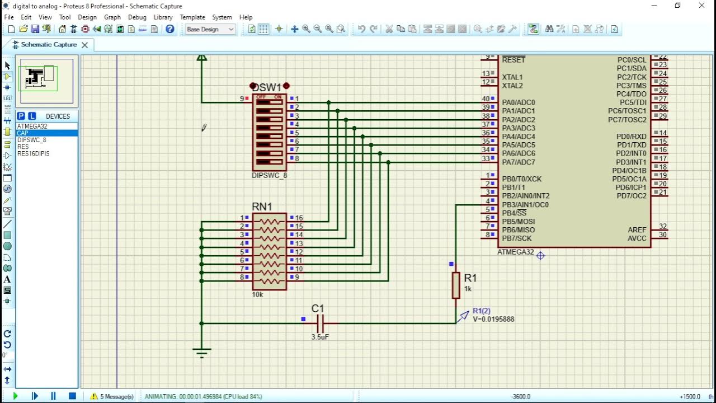Close the Schematic Capture tab
716x403 pixels.
84,45
